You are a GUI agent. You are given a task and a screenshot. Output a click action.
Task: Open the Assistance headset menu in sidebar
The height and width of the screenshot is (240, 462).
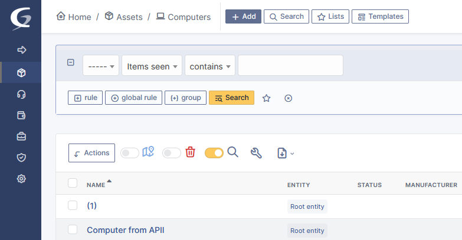(21, 94)
